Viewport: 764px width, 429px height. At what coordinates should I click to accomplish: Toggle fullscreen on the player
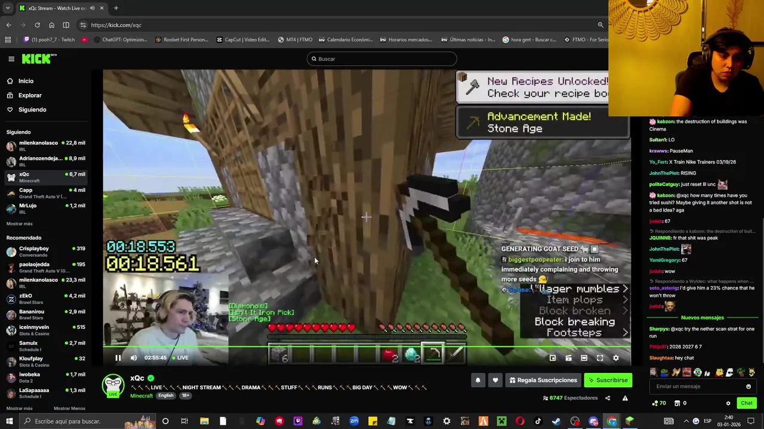coord(600,358)
